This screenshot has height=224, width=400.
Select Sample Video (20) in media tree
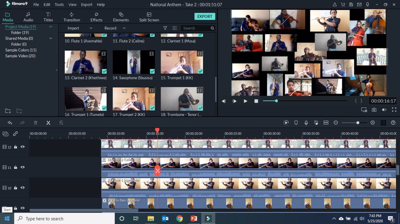[x=20, y=56]
